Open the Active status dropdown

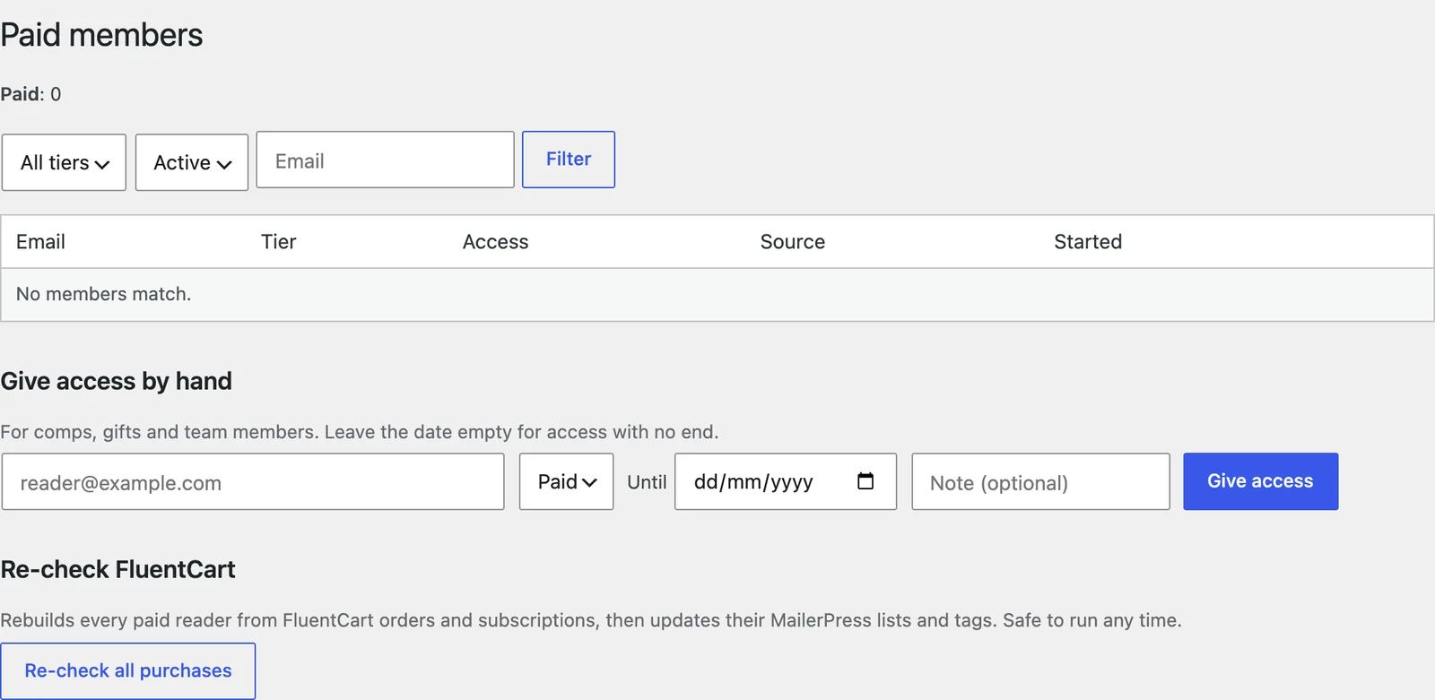192,162
